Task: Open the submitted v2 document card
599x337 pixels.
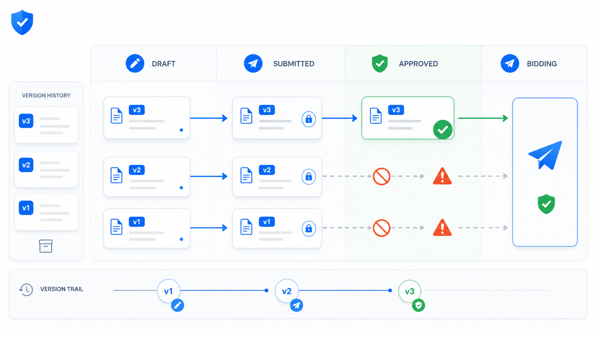Action: coord(277,177)
